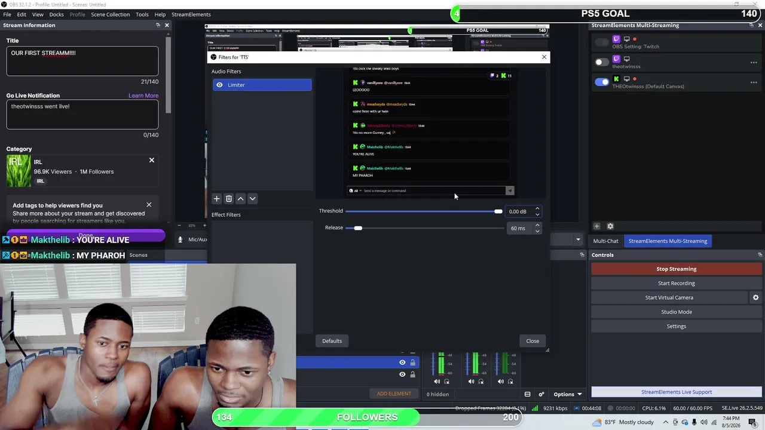Adjust the Release slider handle

tap(358, 228)
